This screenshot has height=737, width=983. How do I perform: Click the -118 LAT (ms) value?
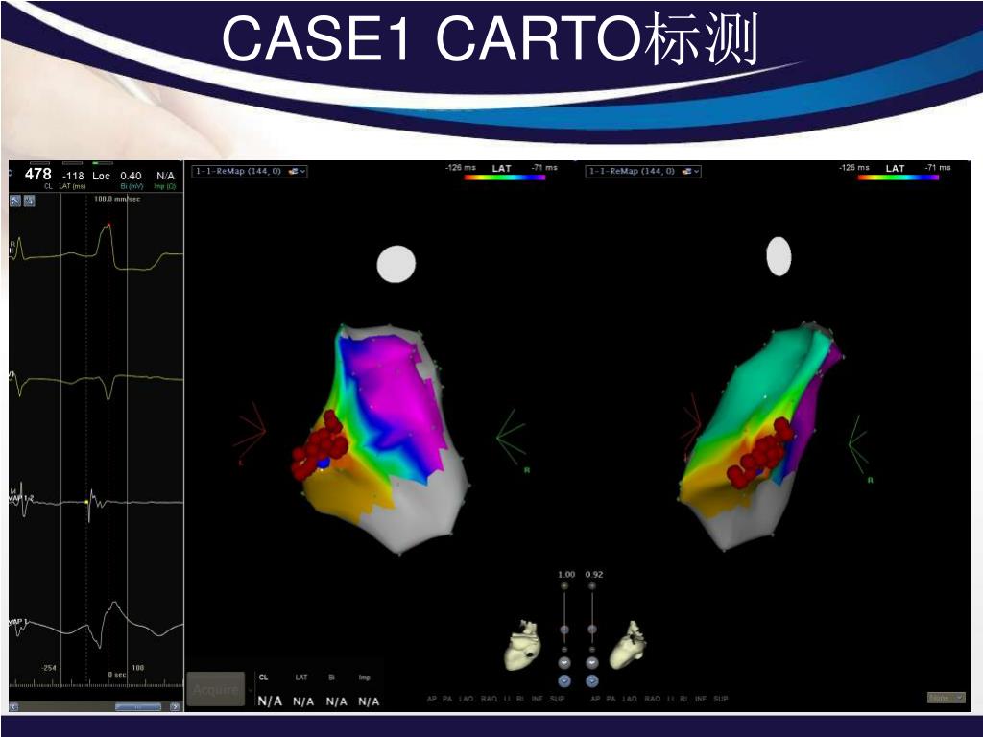(x=73, y=177)
